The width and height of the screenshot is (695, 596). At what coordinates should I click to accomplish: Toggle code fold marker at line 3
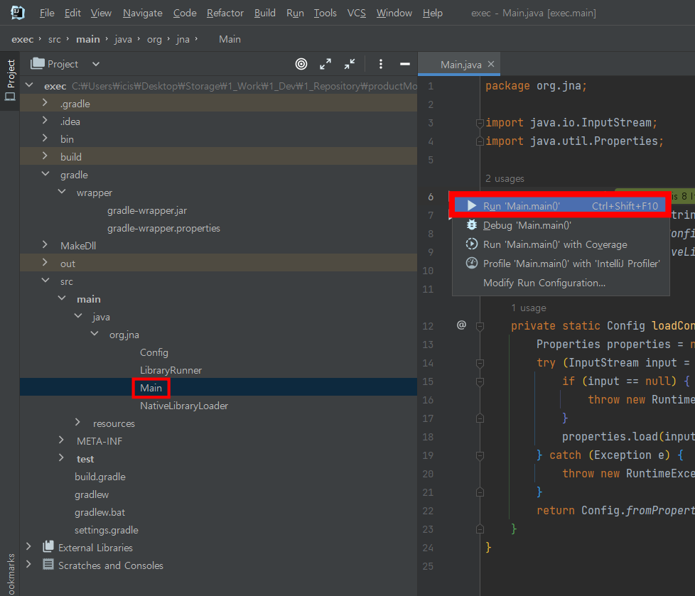[480, 123]
